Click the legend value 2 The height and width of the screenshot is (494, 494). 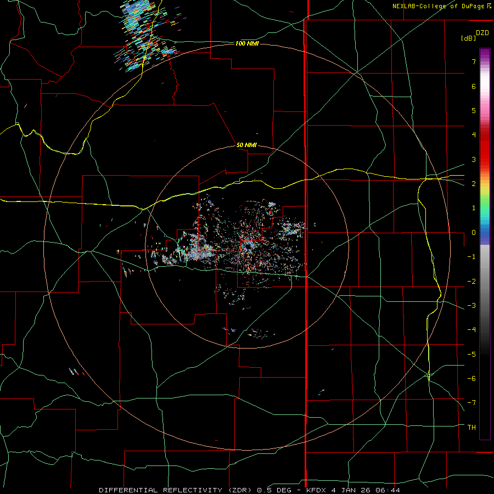coord(474,184)
